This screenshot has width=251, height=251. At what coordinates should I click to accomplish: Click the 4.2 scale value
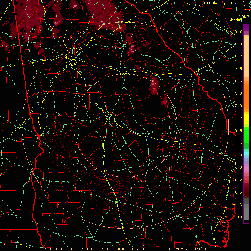tap(238, 118)
